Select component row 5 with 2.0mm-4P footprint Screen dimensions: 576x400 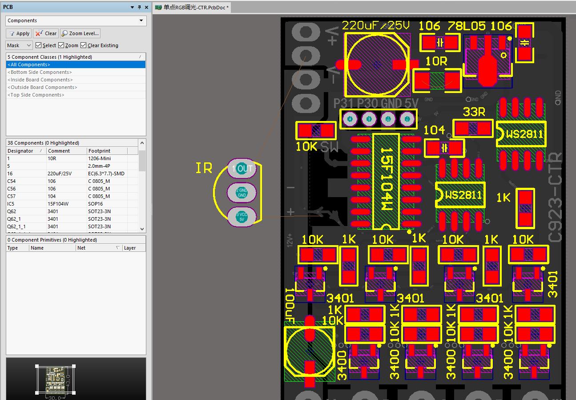tap(73, 166)
